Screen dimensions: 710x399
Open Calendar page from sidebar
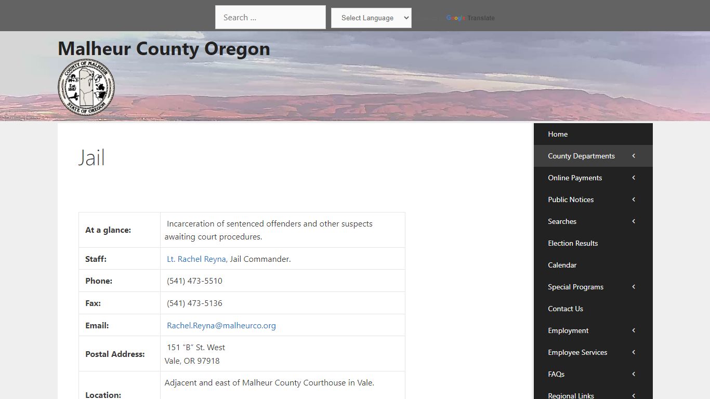(593, 265)
